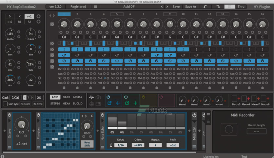Open the Clock 1/16 rate dropdown
The width and height of the screenshot is (274, 158).
tap(15, 98)
